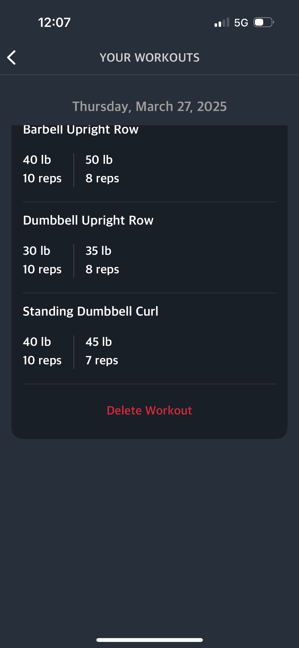The image size is (299, 648).
Task: Open Dumbbell Upright Row exercise
Action: 88,220
